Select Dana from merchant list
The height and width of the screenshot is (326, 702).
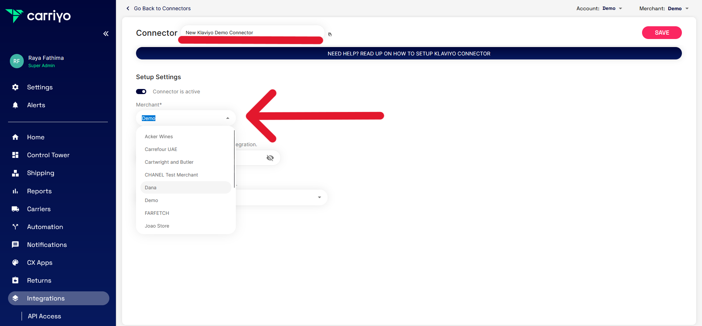tap(186, 187)
